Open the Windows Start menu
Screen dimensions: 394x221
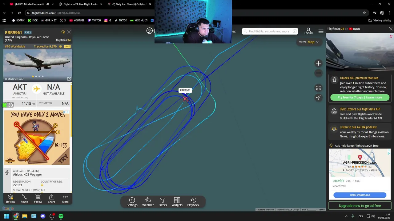[6, 216]
